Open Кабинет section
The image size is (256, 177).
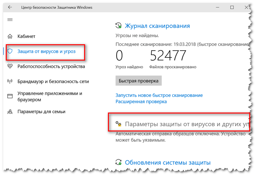26,36
